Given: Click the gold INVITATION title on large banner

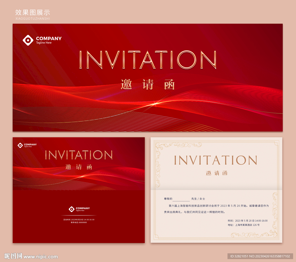Looking at the screenshot, I should tap(148, 60).
